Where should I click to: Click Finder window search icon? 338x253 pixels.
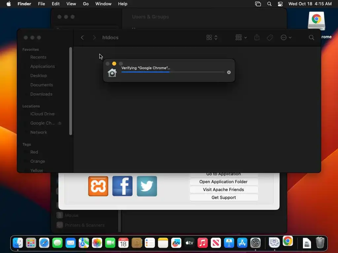[312, 38]
